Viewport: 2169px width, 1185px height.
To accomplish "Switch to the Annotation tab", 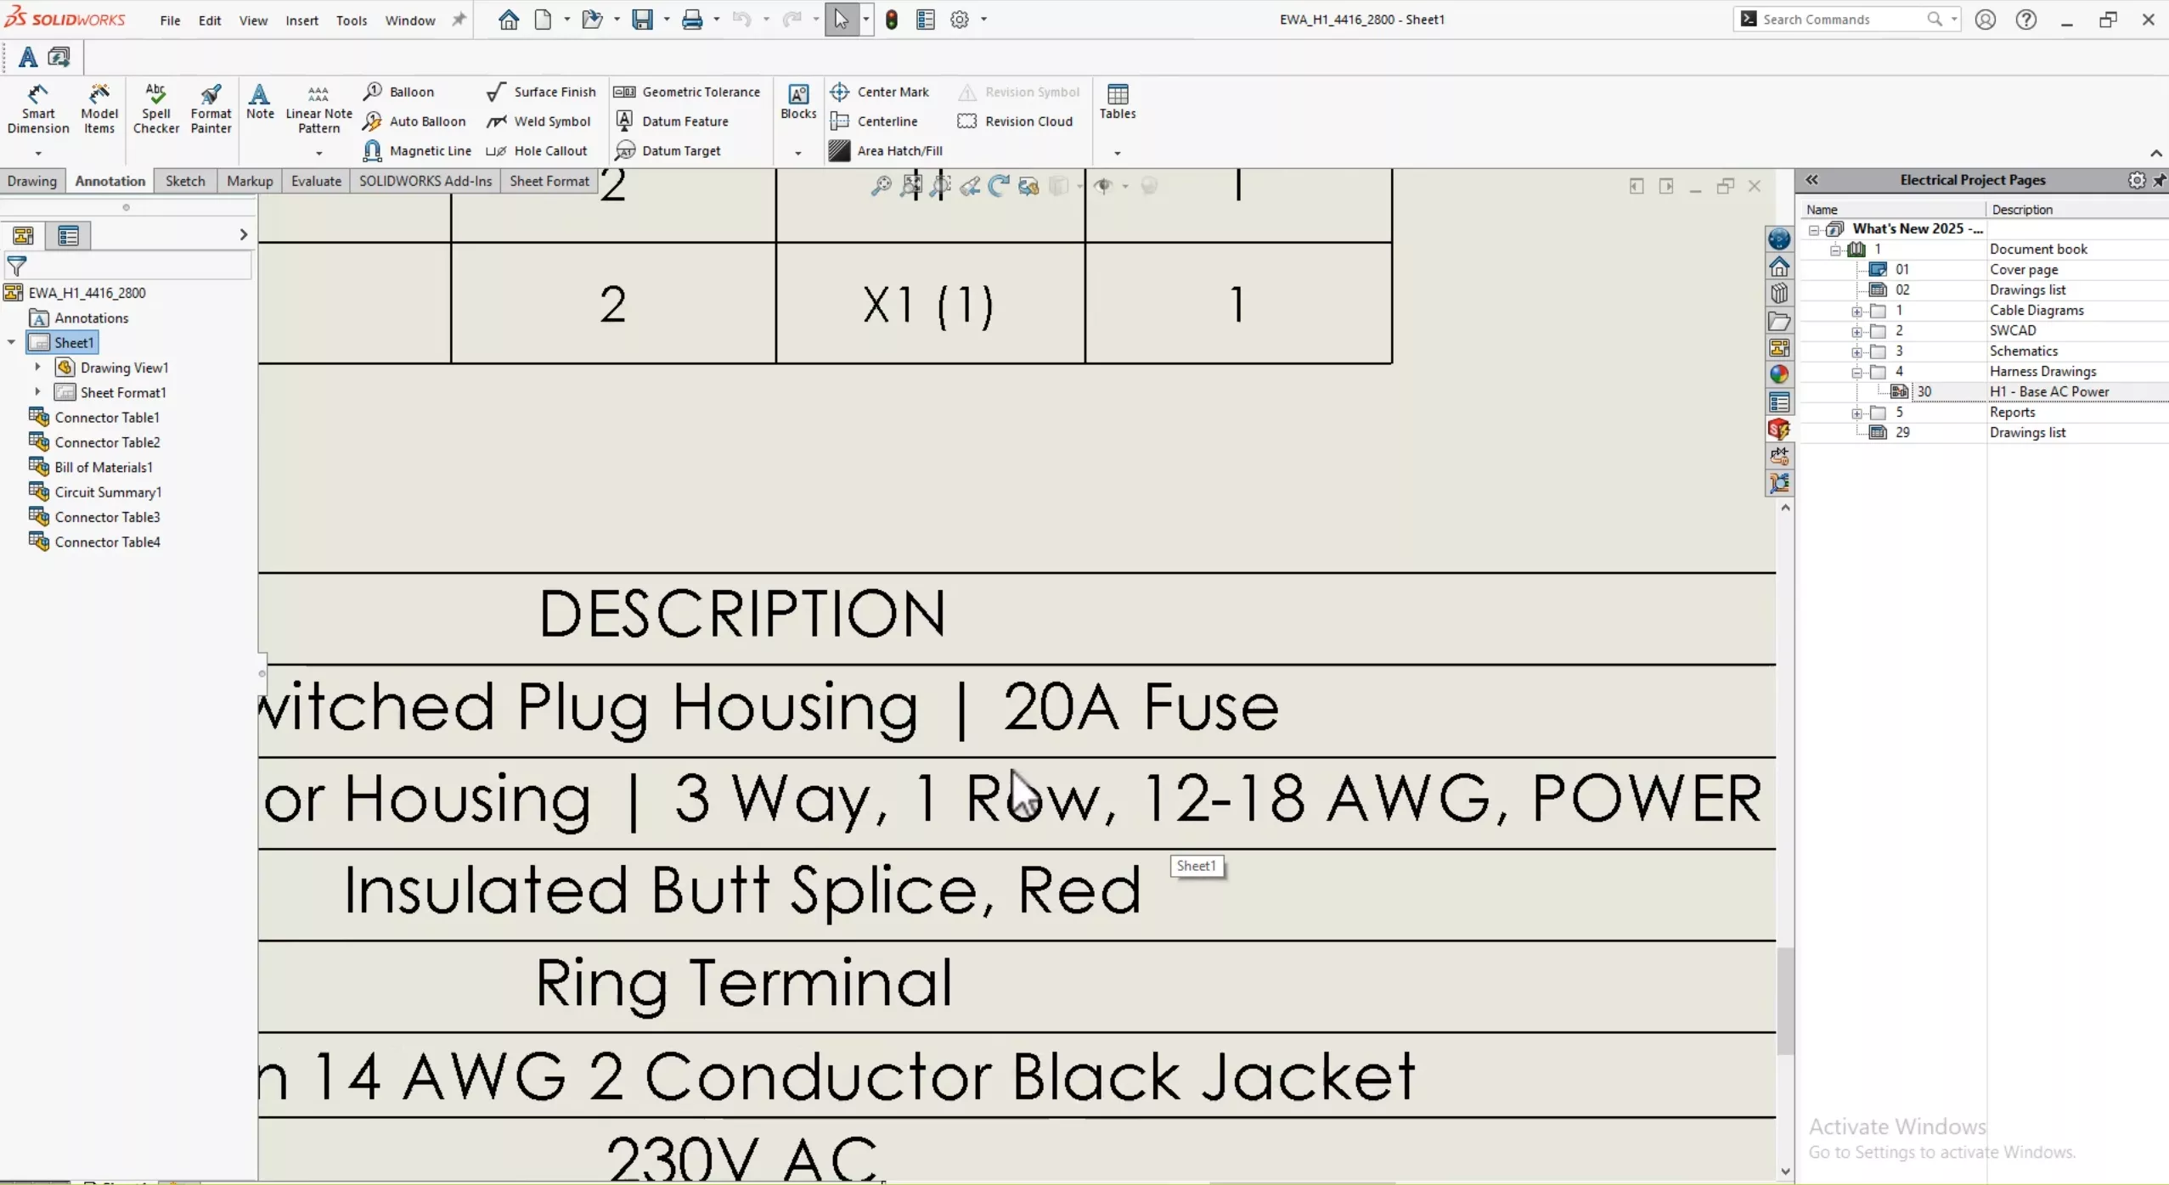I will click(x=108, y=181).
